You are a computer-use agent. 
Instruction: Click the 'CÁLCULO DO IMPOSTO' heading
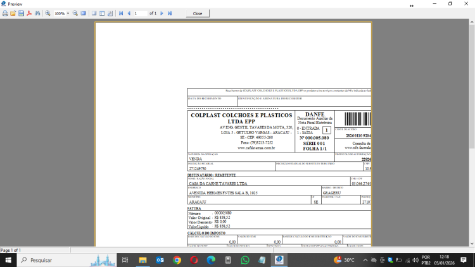click(x=206, y=233)
